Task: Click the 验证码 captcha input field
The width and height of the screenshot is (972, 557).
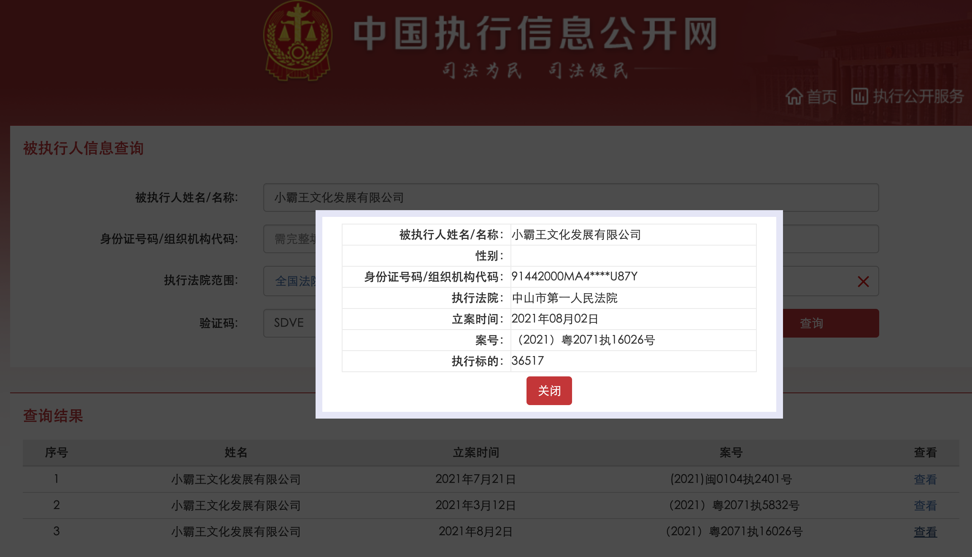Action: tap(289, 323)
